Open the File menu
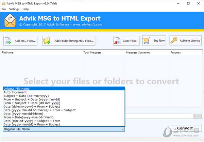The image size is (204, 142). (x=4, y=9)
